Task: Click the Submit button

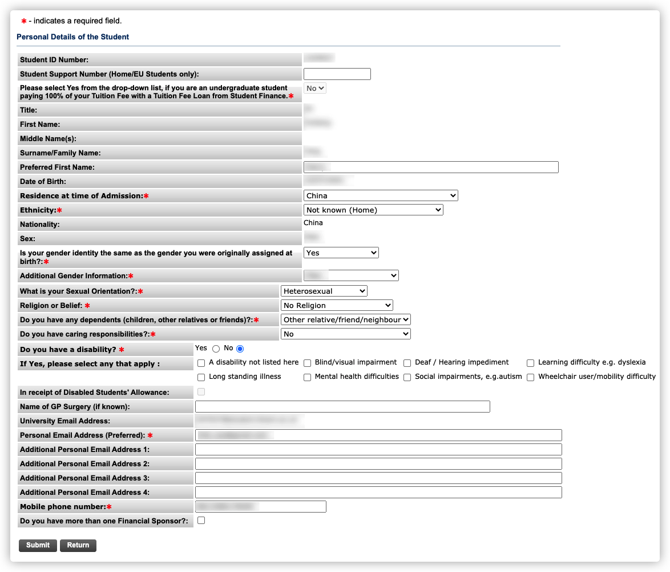Action: tap(38, 545)
